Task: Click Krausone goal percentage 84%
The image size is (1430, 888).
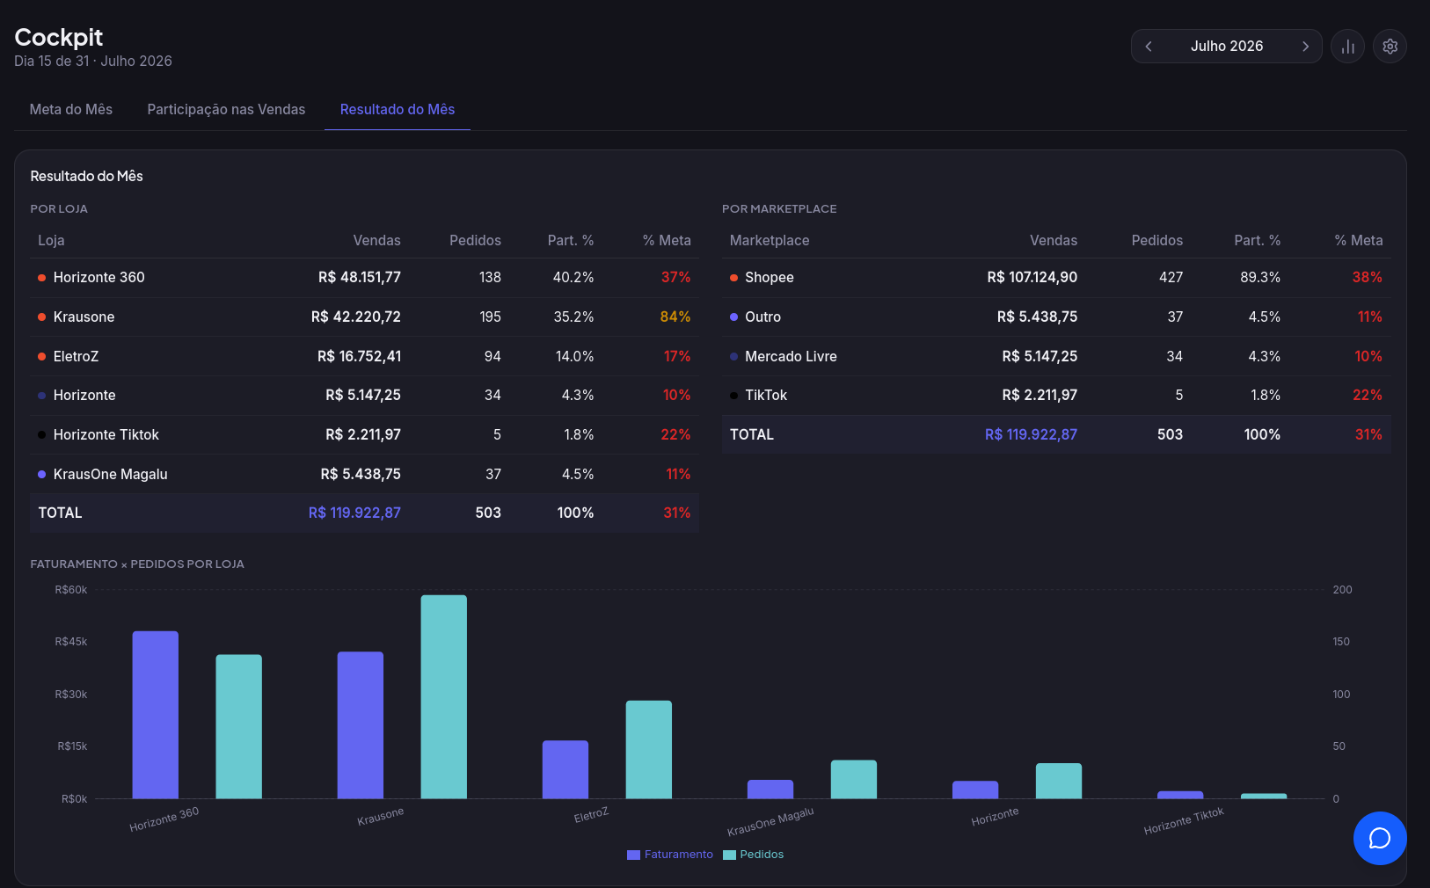Action: [675, 317]
